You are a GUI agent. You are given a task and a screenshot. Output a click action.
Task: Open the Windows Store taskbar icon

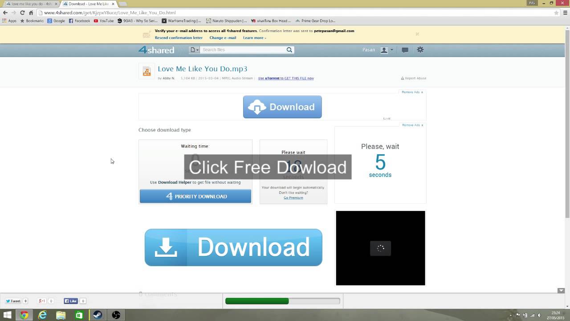point(79,315)
